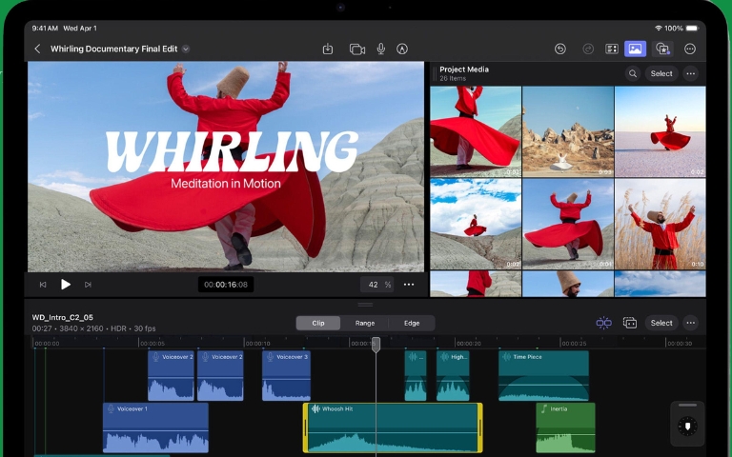Select the salt flat dancer thumbnail
Screen dimensions: 732x457
[x=661, y=131]
